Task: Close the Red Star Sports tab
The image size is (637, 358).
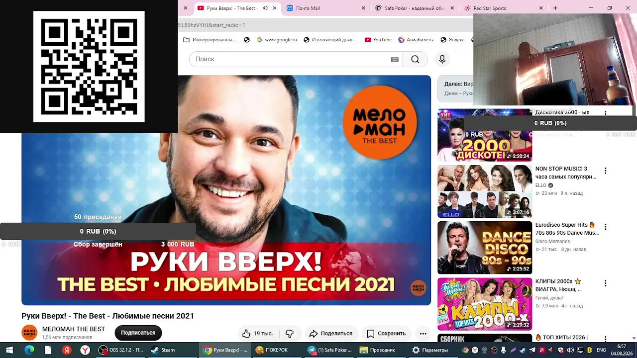Action: (x=541, y=8)
